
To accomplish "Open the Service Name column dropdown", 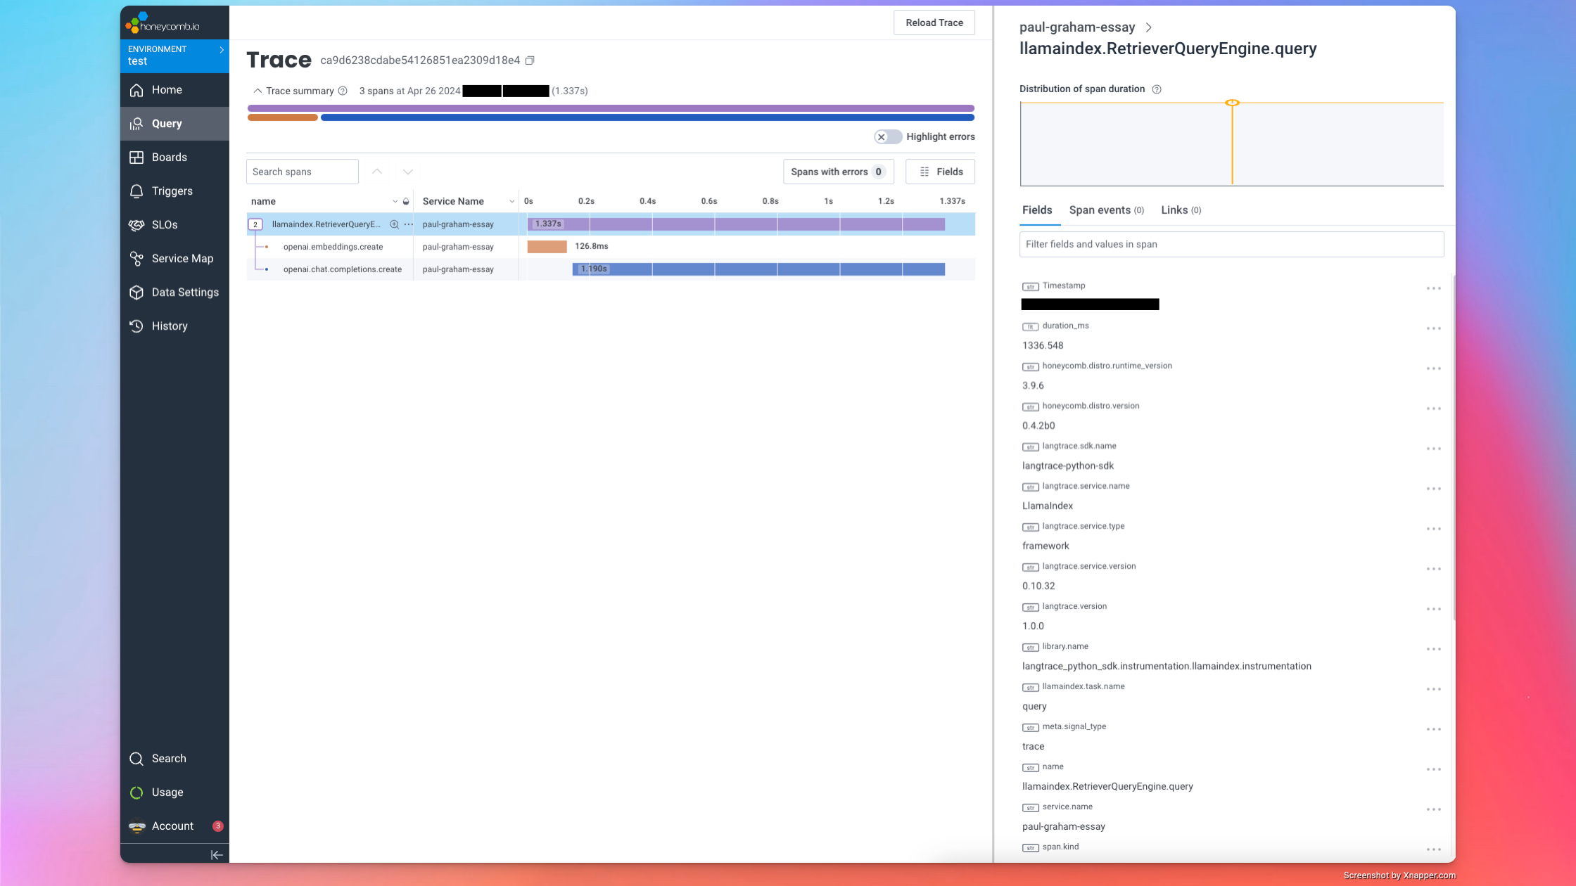I will point(511,202).
